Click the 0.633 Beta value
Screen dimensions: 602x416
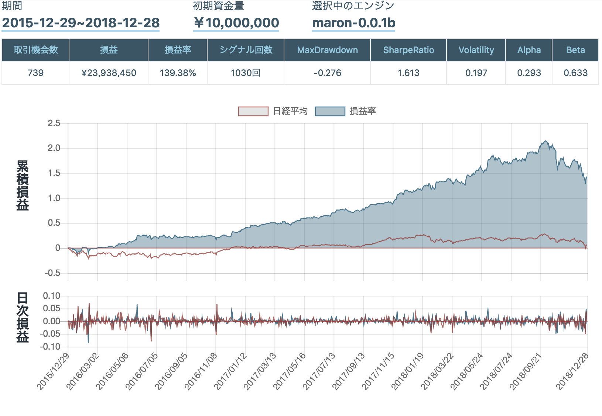click(575, 73)
